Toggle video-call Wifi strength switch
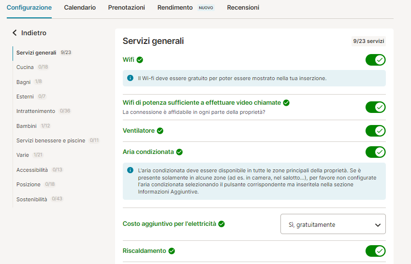Screen dimensions: 411x264 pos(376,107)
